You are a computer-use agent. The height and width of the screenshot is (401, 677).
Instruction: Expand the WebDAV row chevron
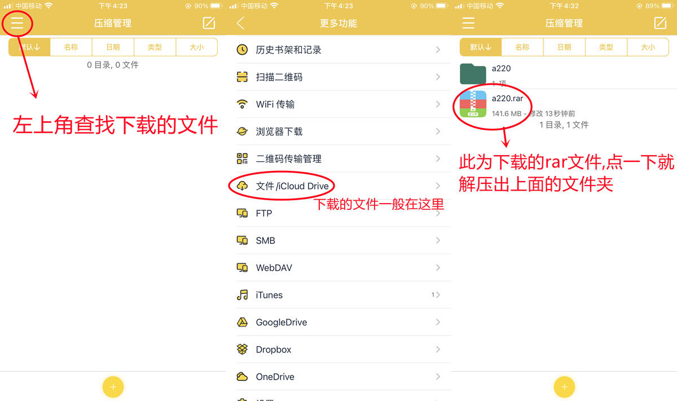coord(438,268)
